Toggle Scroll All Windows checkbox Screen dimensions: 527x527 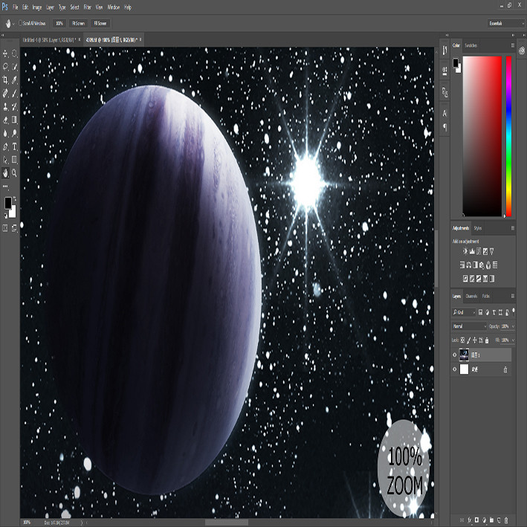[21, 23]
